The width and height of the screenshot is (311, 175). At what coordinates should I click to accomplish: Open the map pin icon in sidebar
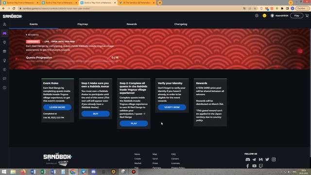click(x=4, y=42)
